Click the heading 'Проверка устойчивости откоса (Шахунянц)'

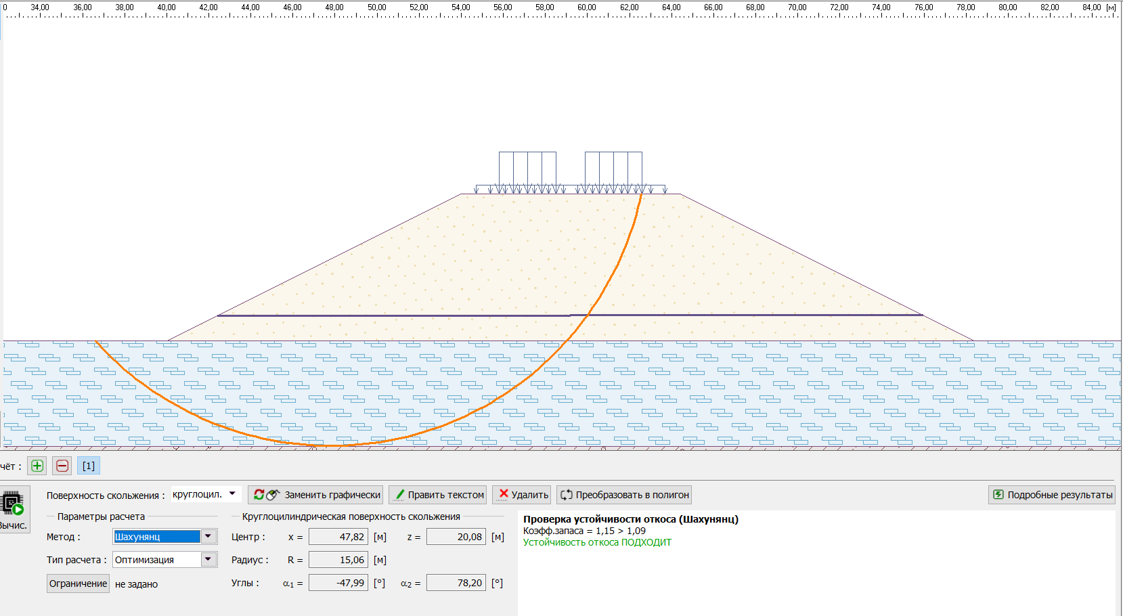[630, 519]
